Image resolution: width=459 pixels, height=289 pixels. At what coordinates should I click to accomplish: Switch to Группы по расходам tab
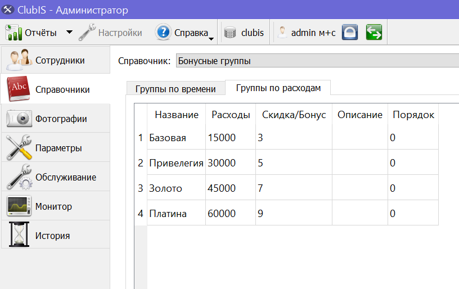pos(278,88)
